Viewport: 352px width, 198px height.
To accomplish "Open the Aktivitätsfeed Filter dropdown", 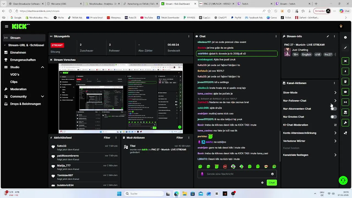I will tap(107, 138).
